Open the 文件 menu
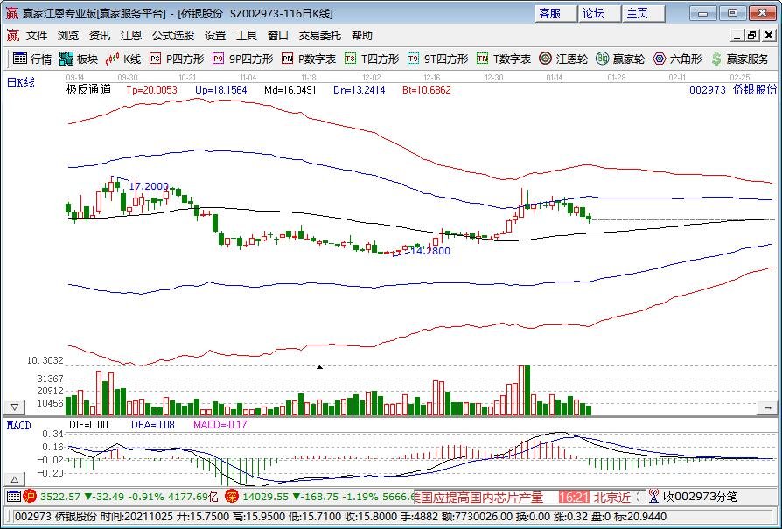This screenshot has width=782, height=529. pos(37,35)
